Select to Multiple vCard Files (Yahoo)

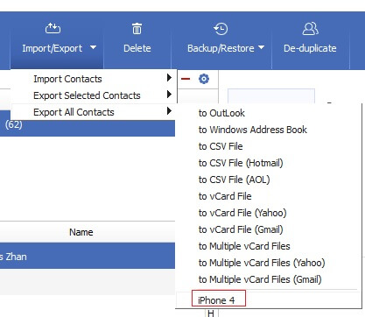click(262, 263)
